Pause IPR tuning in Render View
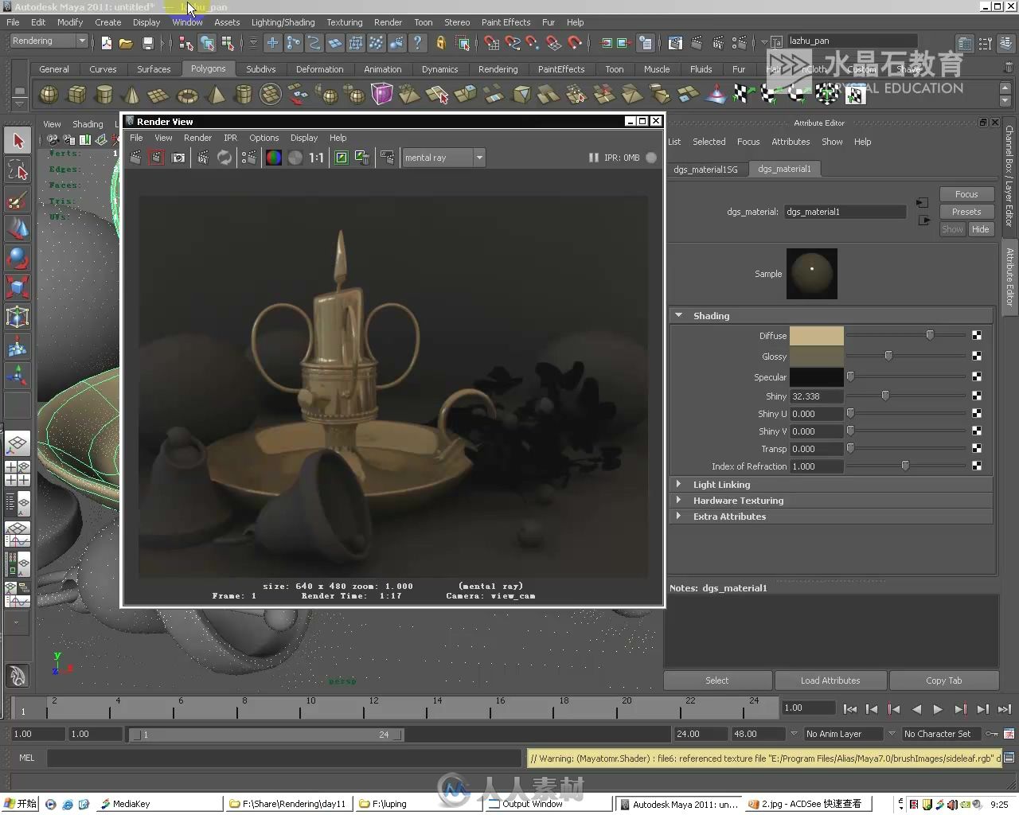This screenshot has height=815, width=1019. coord(593,158)
